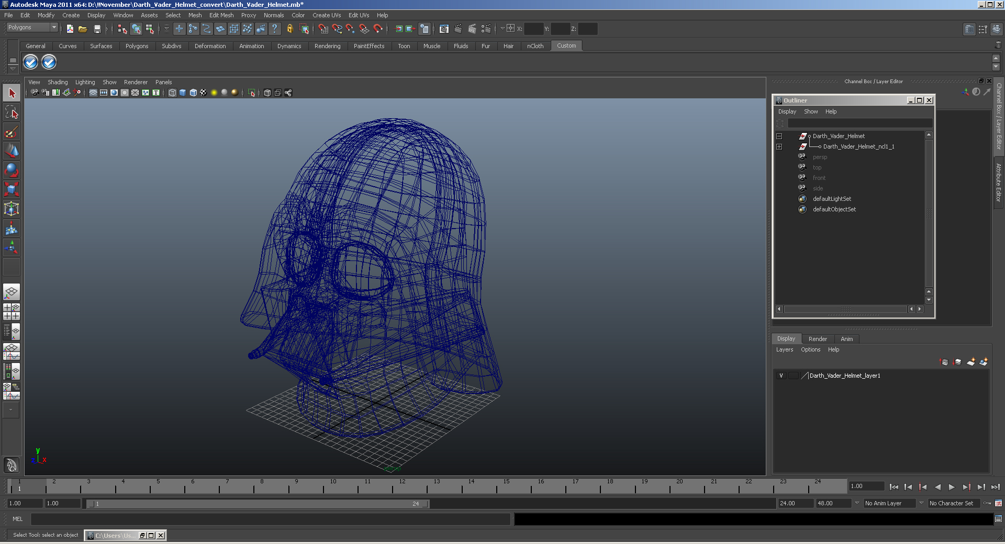Switch to the Rendering shelf tab
Screen dimensions: 1005x544
tap(327, 46)
